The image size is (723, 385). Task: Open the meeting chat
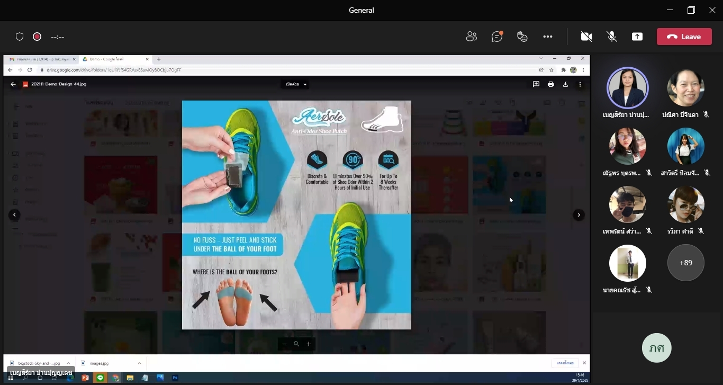click(x=497, y=37)
